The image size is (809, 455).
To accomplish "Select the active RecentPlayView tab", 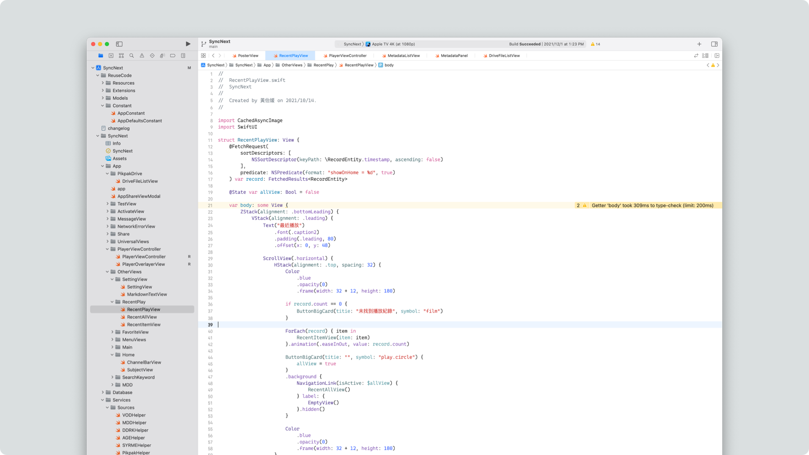I will pyautogui.click(x=290, y=56).
